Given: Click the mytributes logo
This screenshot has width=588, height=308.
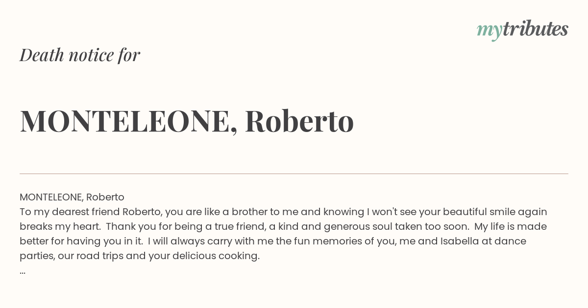Looking at the screenshot, I should [x=522, y=30].
